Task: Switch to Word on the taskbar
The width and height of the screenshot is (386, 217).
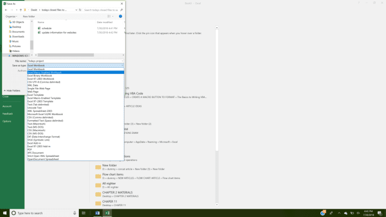Action: pyautogui.click(x=98, y=213)
